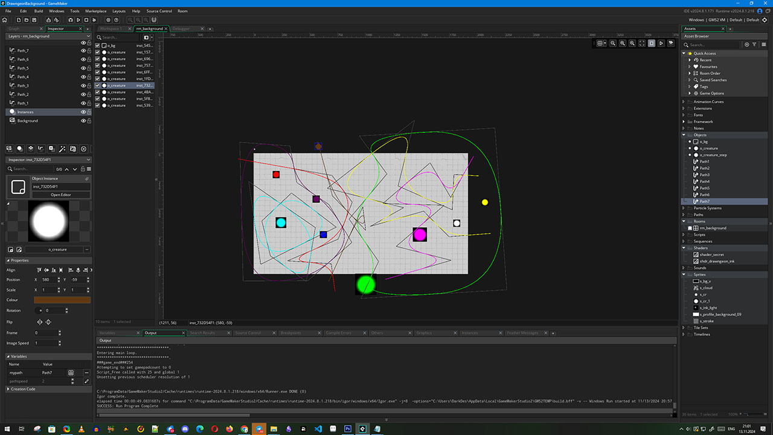Open the Build menu

pos(39,11)
